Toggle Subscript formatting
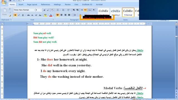 (x=32, y=15)
